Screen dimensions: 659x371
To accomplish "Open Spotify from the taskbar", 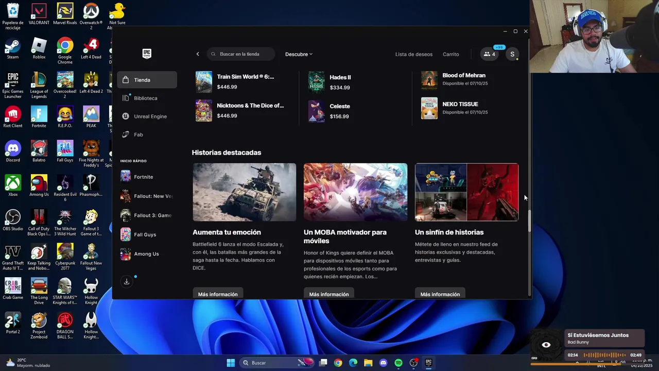I will pyautogui.click(x=398, y=363).
